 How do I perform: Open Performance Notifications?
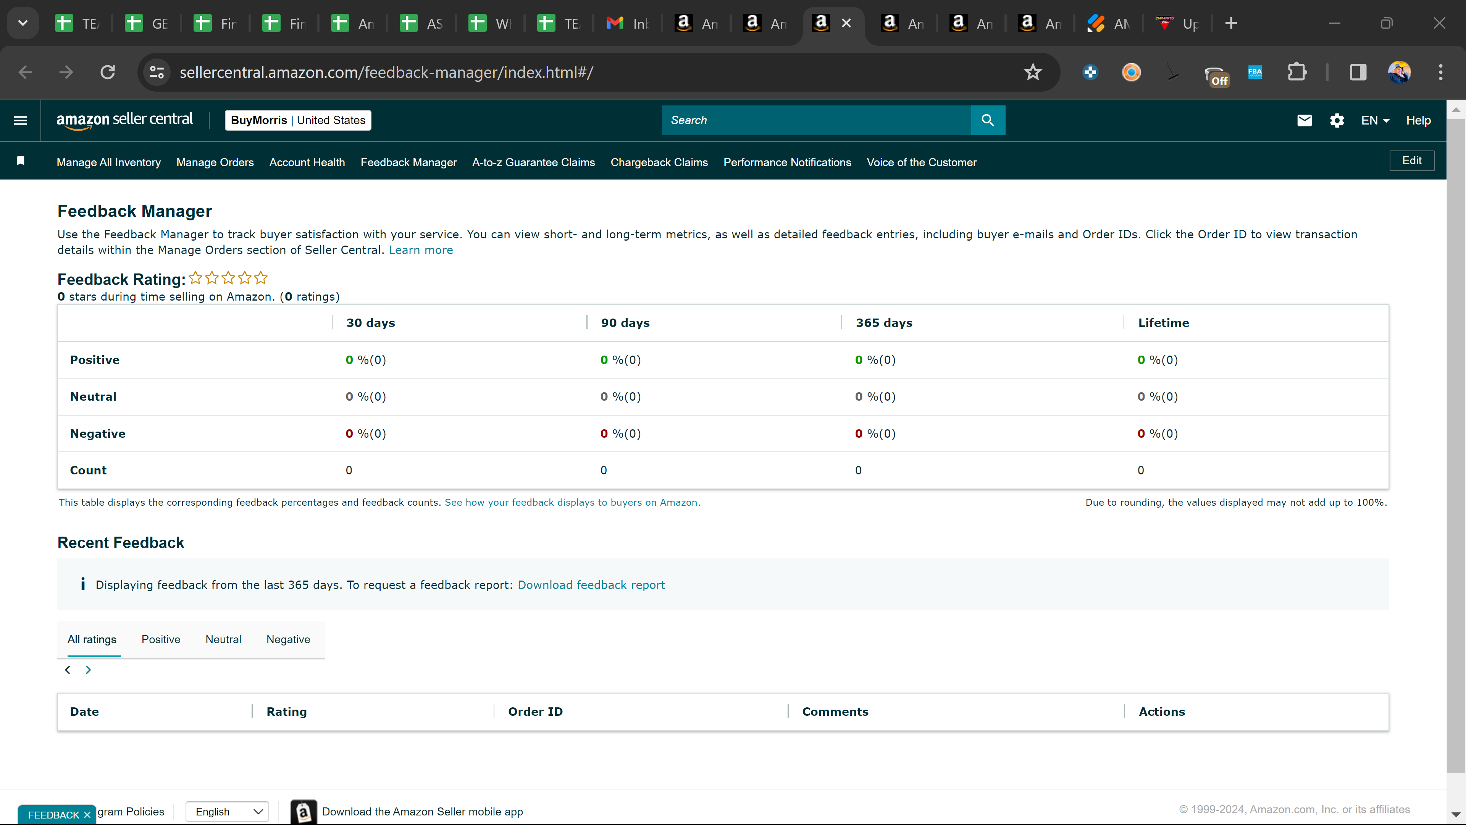tap(787, 162)
